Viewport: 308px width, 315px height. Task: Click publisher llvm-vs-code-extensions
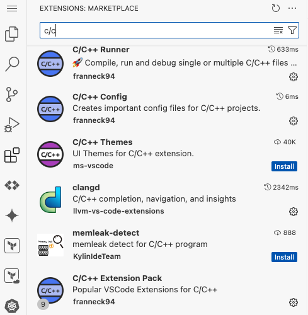118,211
